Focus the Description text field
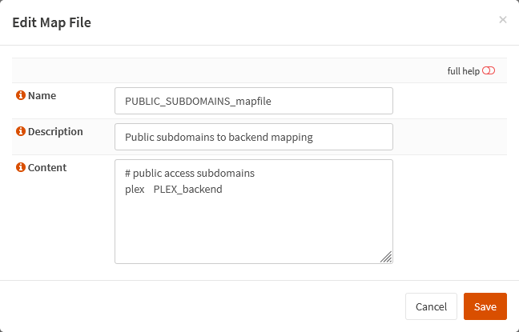This screenshot has width=519, height=332. tap(254, 137)
